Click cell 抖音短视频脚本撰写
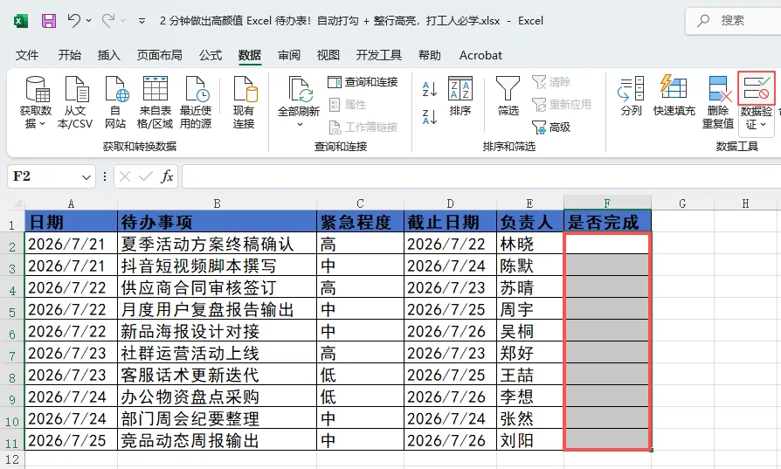The width and height of the screenshot is (781, 469). point(217,266)
